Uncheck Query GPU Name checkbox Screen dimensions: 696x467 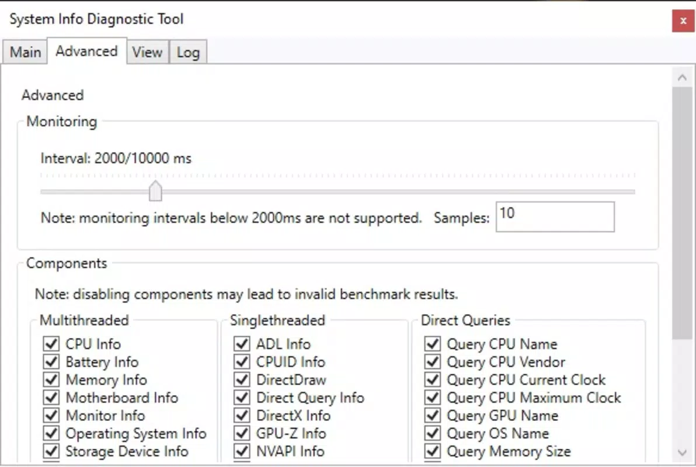point(433,415)
